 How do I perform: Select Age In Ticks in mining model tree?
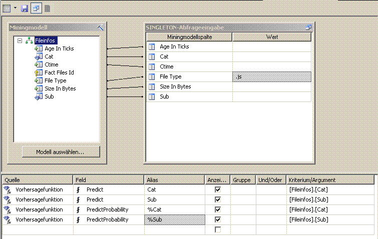59,48
